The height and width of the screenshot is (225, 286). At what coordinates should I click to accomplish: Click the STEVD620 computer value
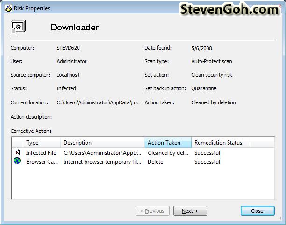click(x=68, y=48)
